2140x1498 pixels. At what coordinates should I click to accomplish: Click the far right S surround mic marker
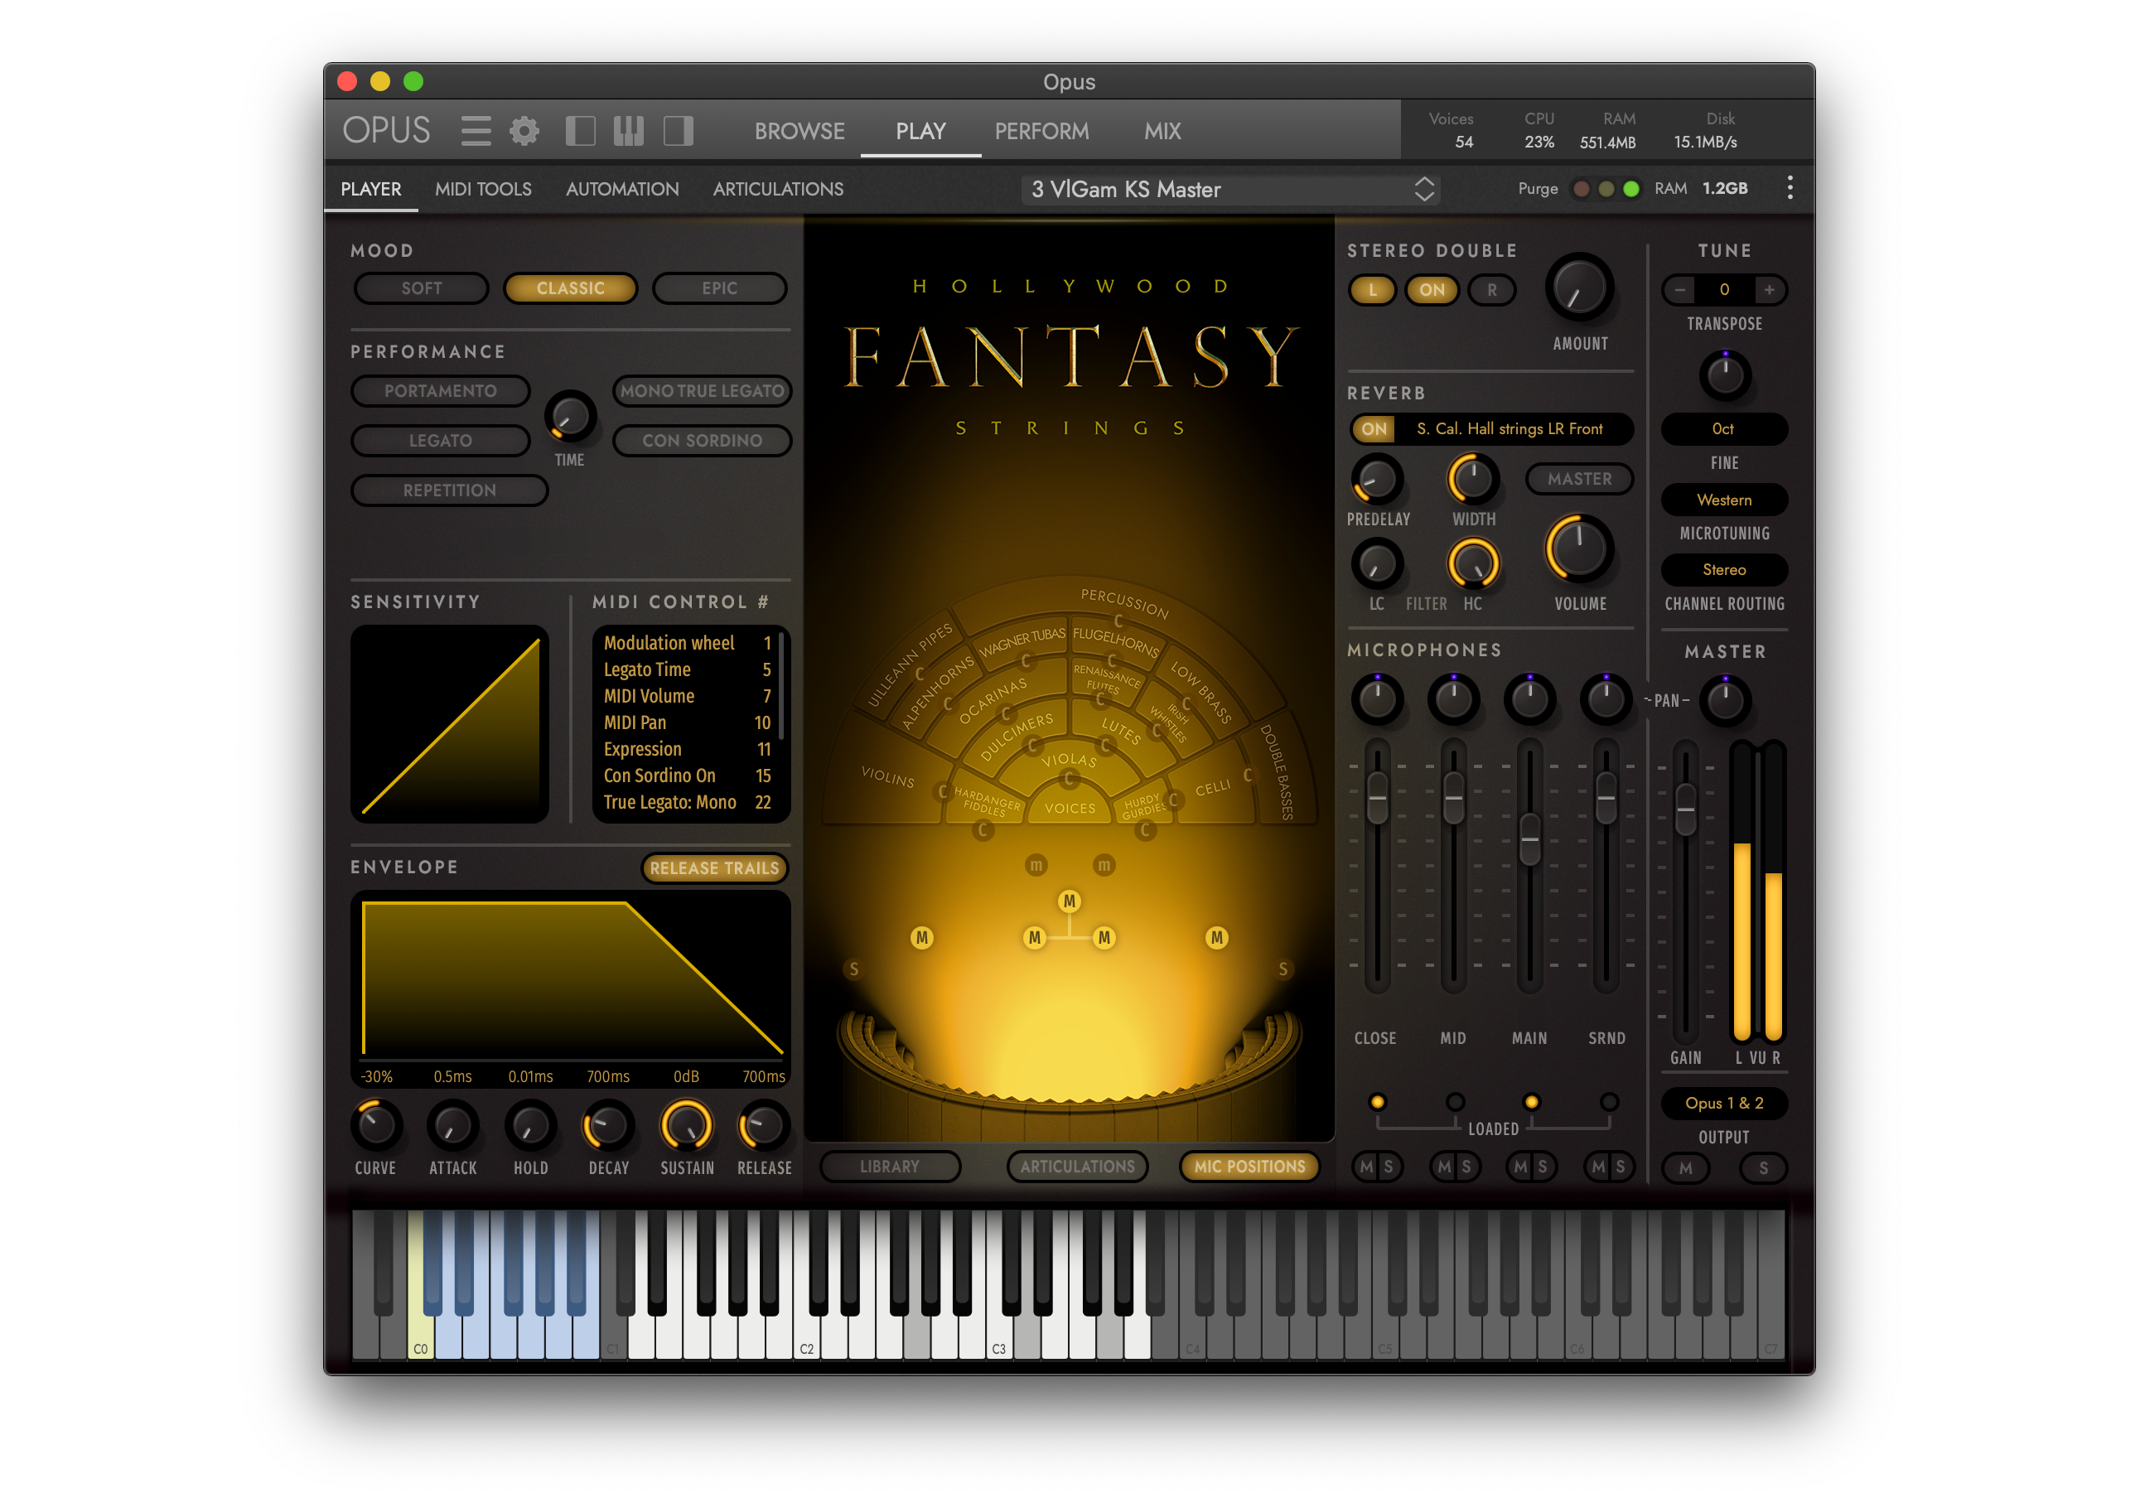point(1283,969)
